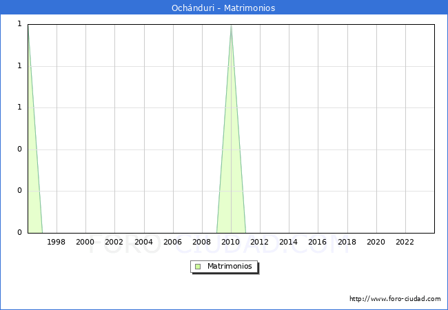Select the 2006 x-axis label
Screen dimensions: 448x310
[x=172, y=242]
